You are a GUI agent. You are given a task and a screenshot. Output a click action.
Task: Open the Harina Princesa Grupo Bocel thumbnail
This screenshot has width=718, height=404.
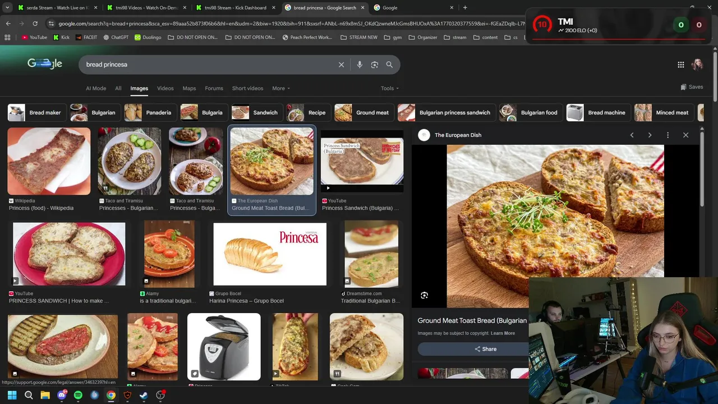coord(270,254)
